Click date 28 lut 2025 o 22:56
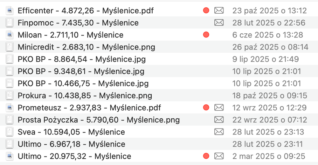 click(x=269, y=23)
